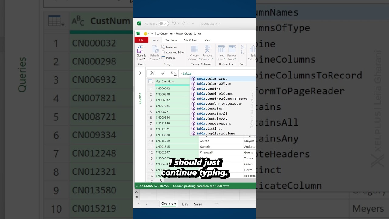Pick Table.ConformToPageReader suggestion
The width and height of the screenshot is (389, 219).
(x=223, y=104)
